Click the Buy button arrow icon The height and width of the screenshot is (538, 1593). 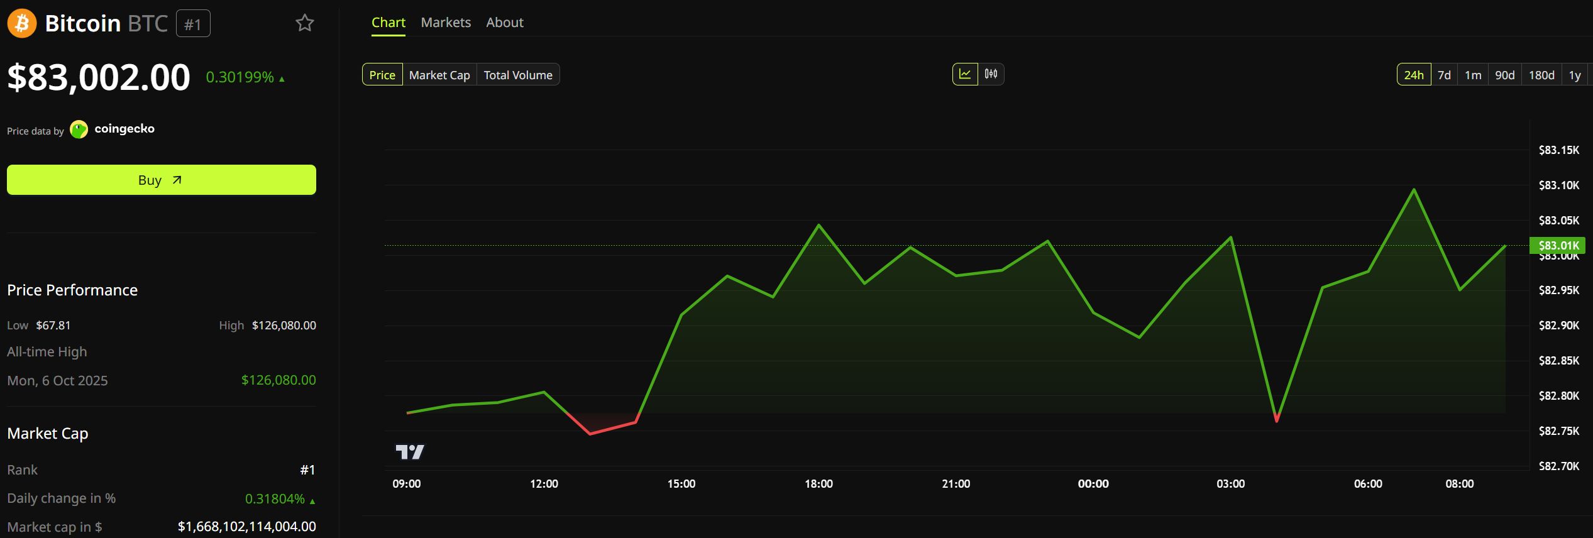coord(177,180)
